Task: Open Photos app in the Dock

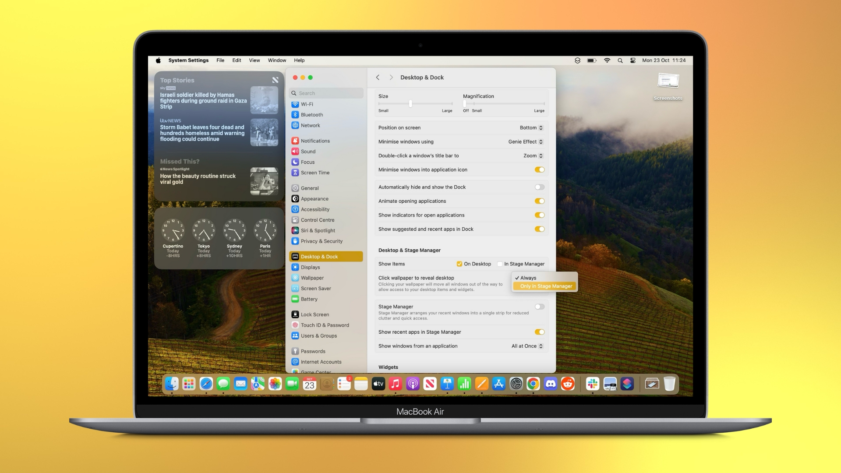Action: point(275,384)
